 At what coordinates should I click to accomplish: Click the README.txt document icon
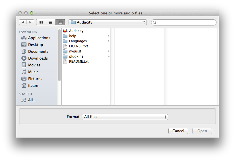[x=65, y=62]
